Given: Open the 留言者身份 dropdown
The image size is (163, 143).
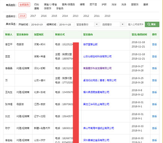Looking at the screenshot, I should click(x=87, y=24).
